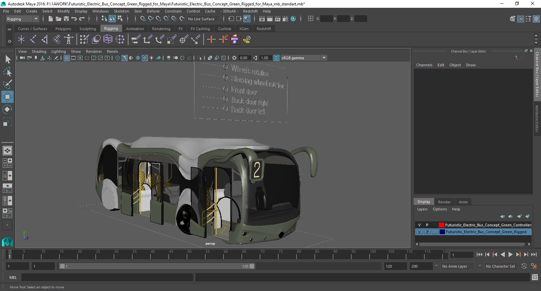Click the Set Key plus shelf icon
This screenshot has width=541, height=291.
[211, 40]
